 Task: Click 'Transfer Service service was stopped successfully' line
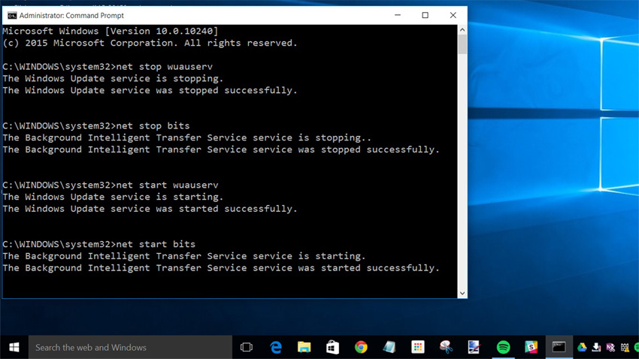point(221,149)
